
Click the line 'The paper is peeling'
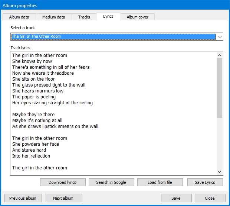[34, 97]
